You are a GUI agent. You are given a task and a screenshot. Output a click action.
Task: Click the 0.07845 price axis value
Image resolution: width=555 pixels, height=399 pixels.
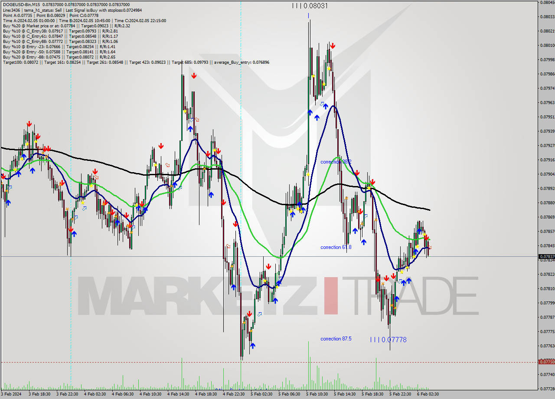(x=547, y=246)
